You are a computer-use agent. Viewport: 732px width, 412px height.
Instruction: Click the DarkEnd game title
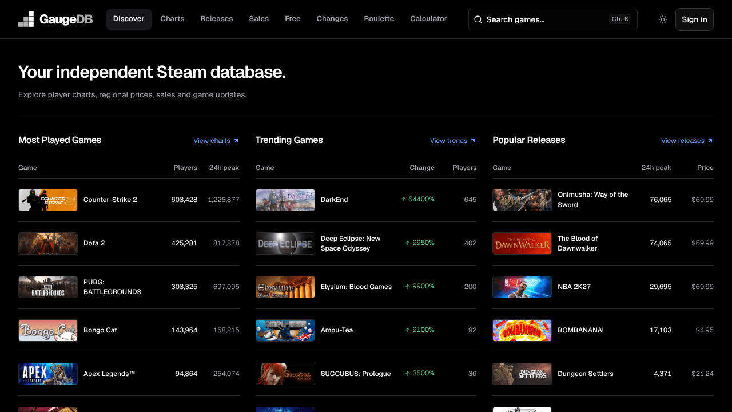335,200
